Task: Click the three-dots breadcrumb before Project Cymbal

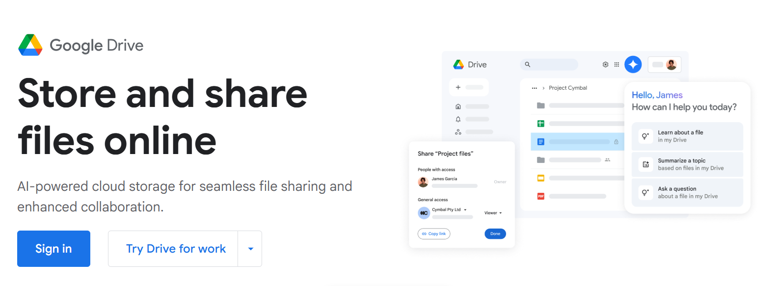Action: [x=534, y=88]
